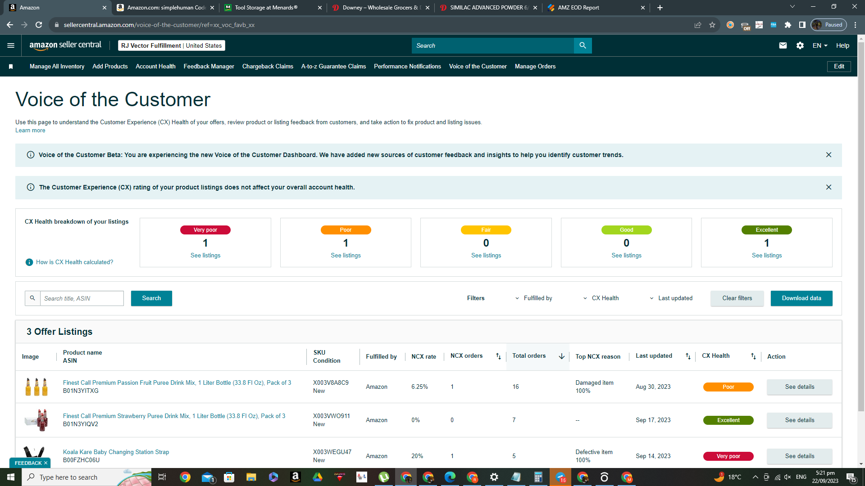Switch to the Tool Storage at Menards tab
Image resolution: width=865 pixels, height=486 pixels.
(x=273, y=8)
